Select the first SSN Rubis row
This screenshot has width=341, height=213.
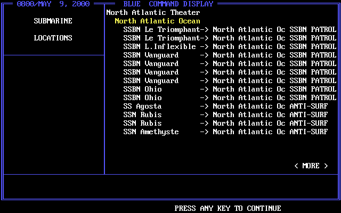(x=225, y=115)
